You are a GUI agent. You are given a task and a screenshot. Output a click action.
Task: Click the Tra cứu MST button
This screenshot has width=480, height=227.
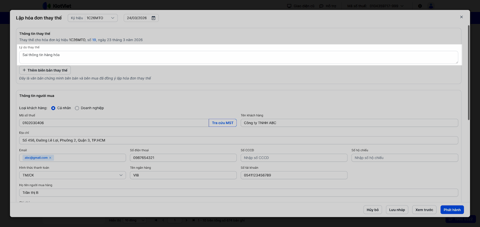click(223, 123)
